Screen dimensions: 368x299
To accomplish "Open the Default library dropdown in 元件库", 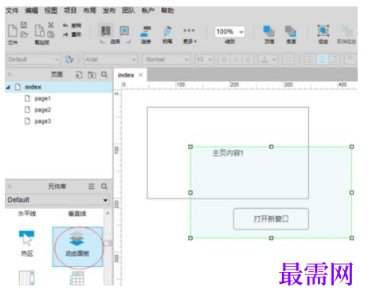I will [58, 200].
